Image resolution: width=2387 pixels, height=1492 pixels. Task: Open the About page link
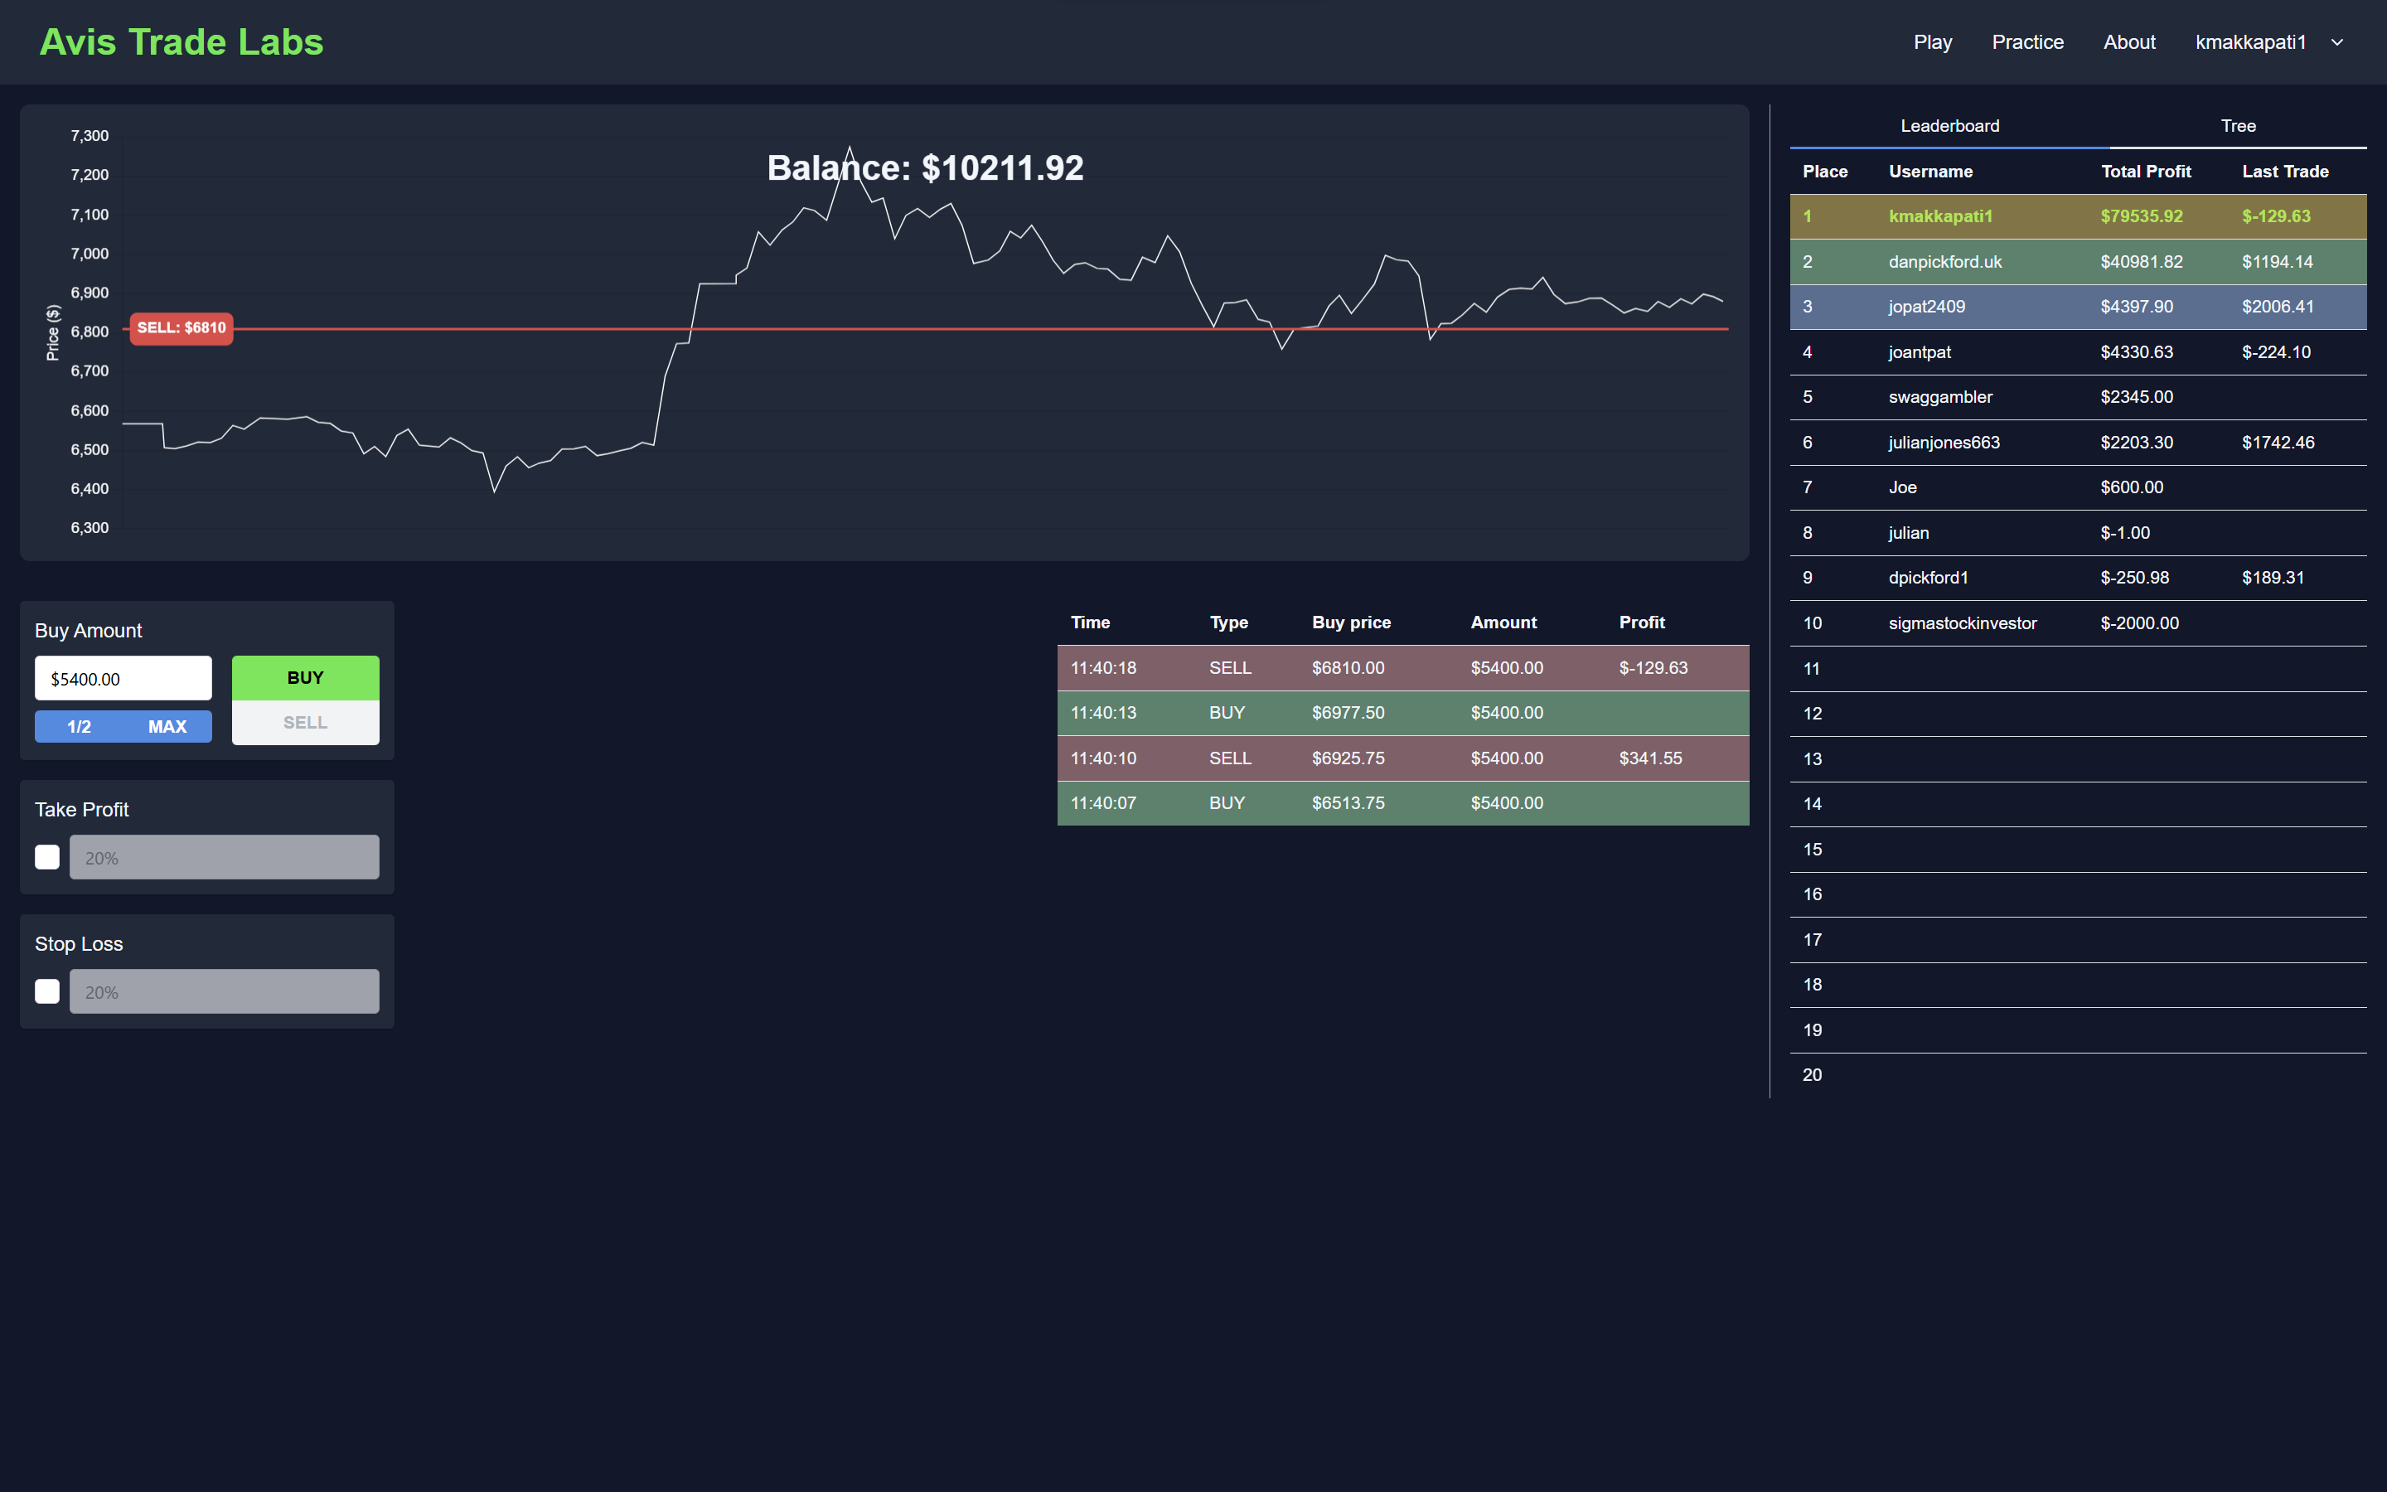[x=2128, y=42]
